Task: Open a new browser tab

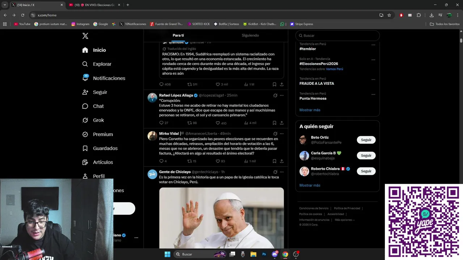Action: tap(128, 5)
